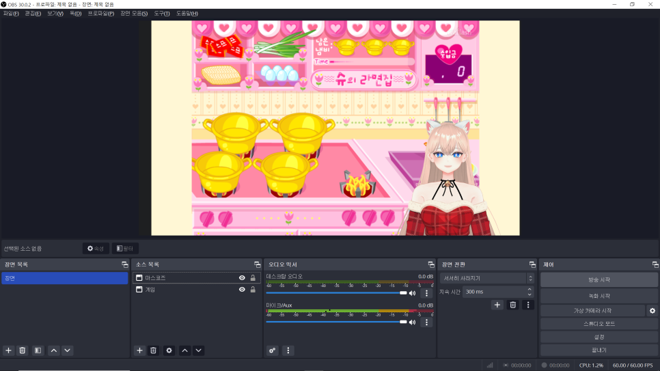
Task: Open the 도구(T) menu
Action: 162,14
